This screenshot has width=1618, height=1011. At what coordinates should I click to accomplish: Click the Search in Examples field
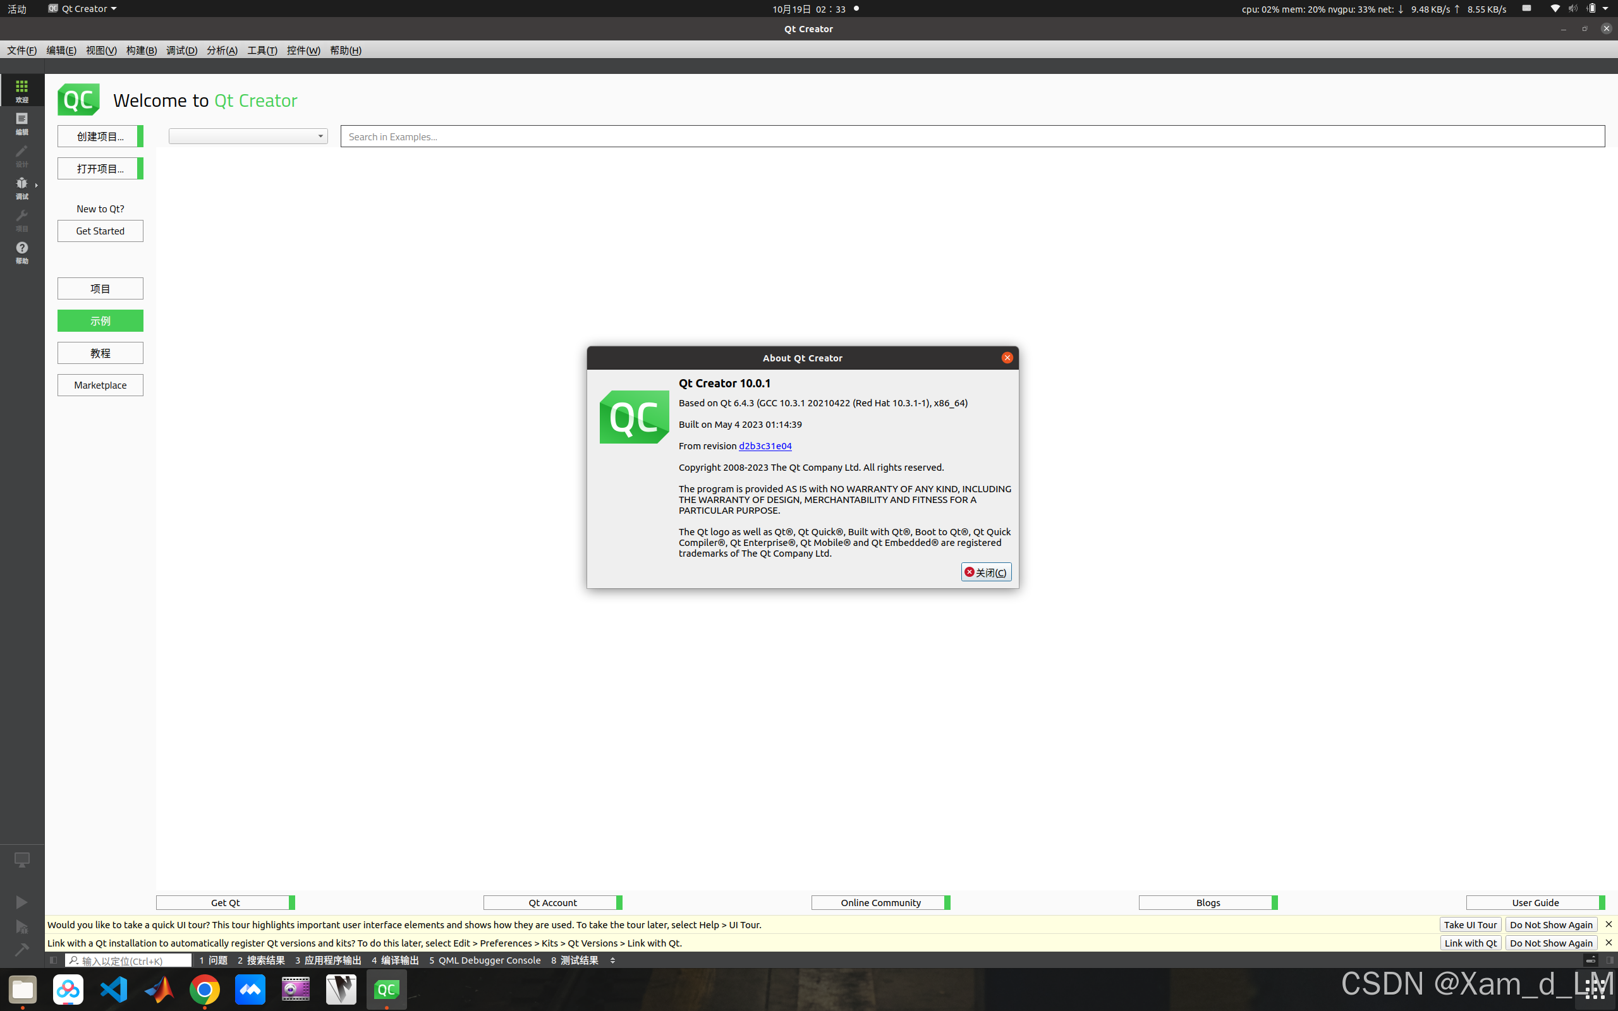tap(972, 136)
